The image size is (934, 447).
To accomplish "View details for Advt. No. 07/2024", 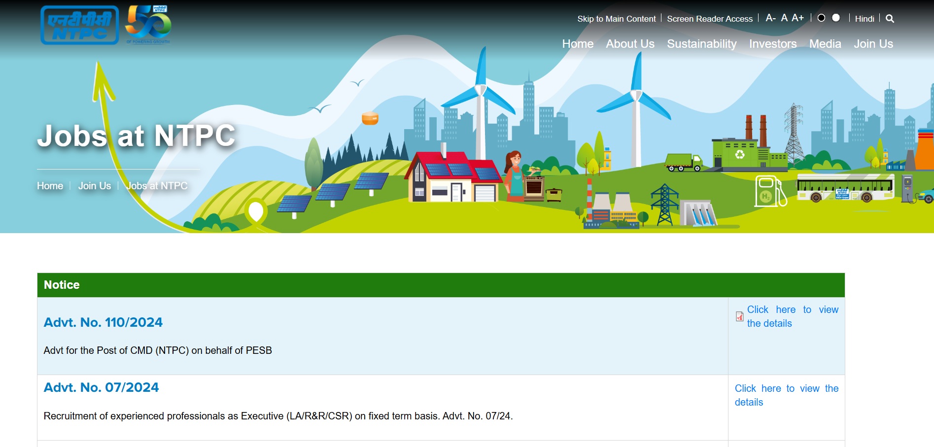I will [x=786, y=395].
